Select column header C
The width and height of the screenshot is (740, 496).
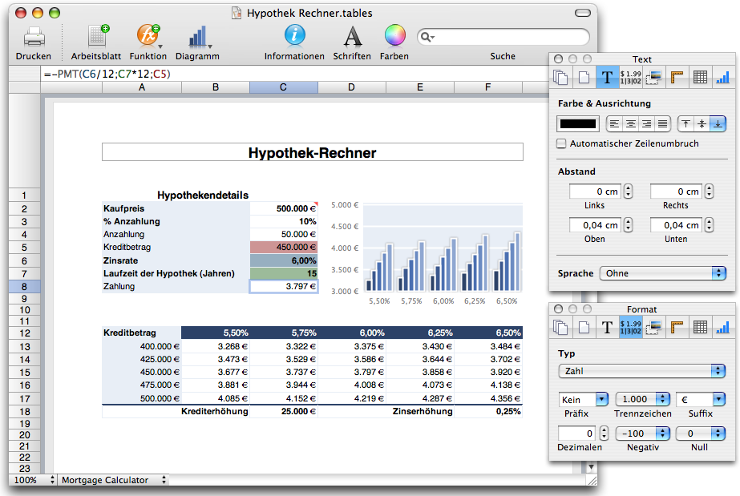coord(283,87)
